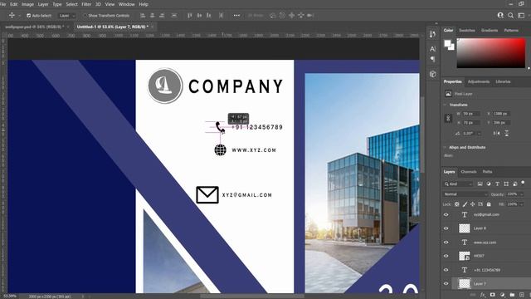The height and width of the screenshot is (299, 531).
Task: Click the canvas vertical scrollbar
Action: 422,134
